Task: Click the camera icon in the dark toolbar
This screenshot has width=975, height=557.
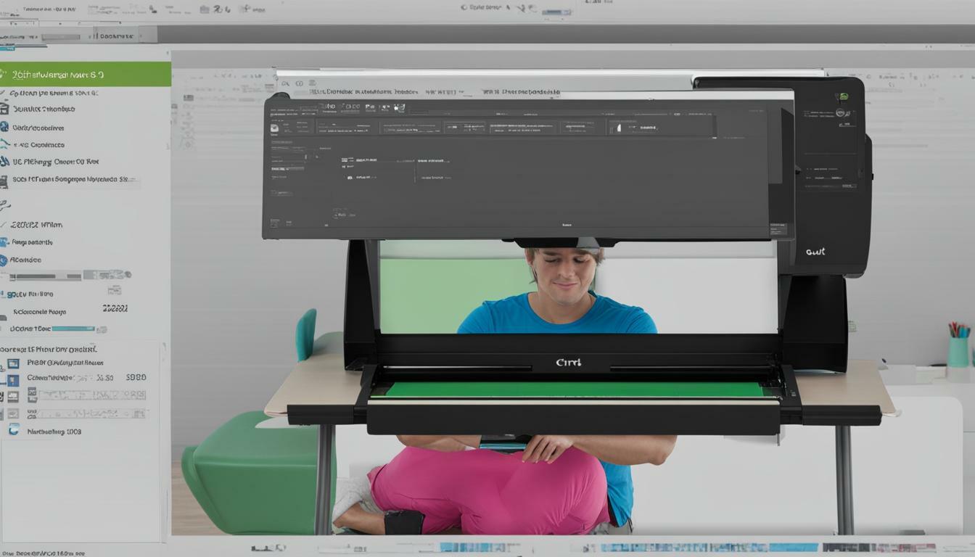Action: point(398,107)
